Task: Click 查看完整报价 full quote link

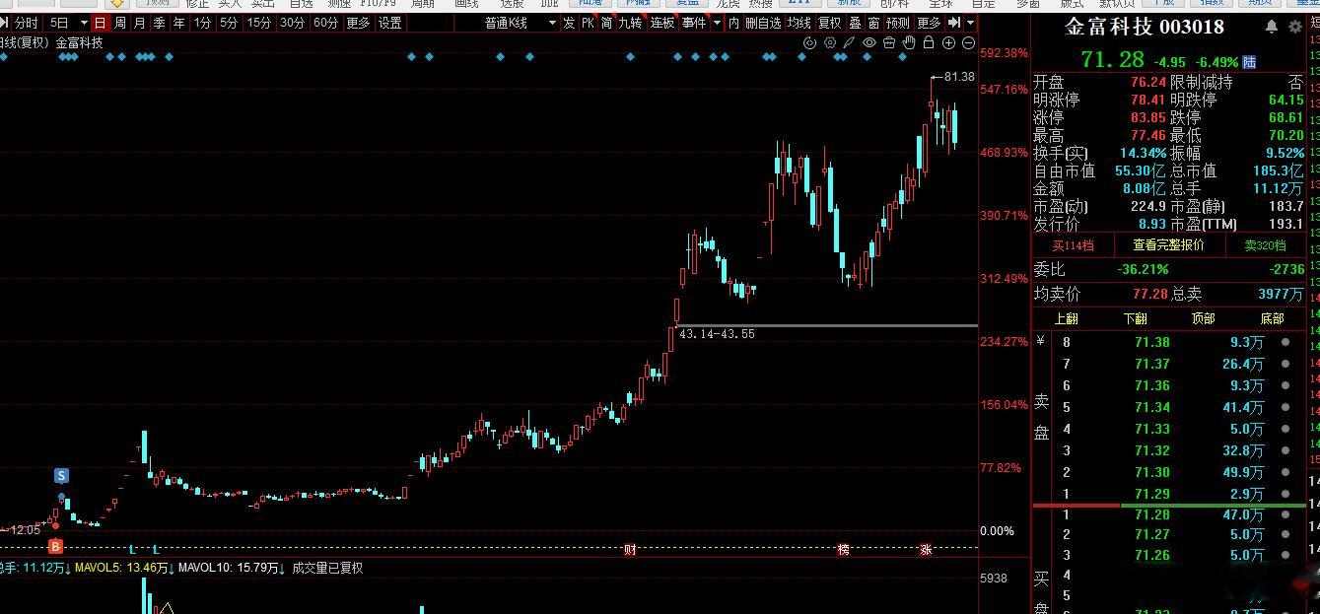Action: point(1168,244)
